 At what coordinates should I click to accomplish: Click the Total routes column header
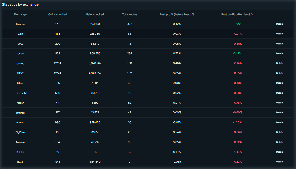tap(129, 14)
